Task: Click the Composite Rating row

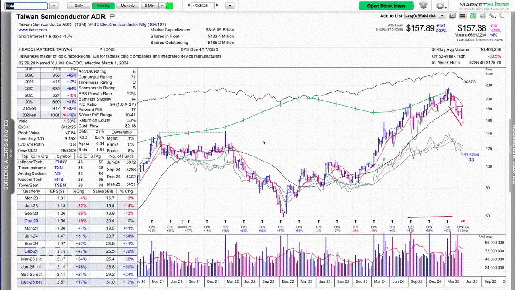Action: click(x=107, y=77)
